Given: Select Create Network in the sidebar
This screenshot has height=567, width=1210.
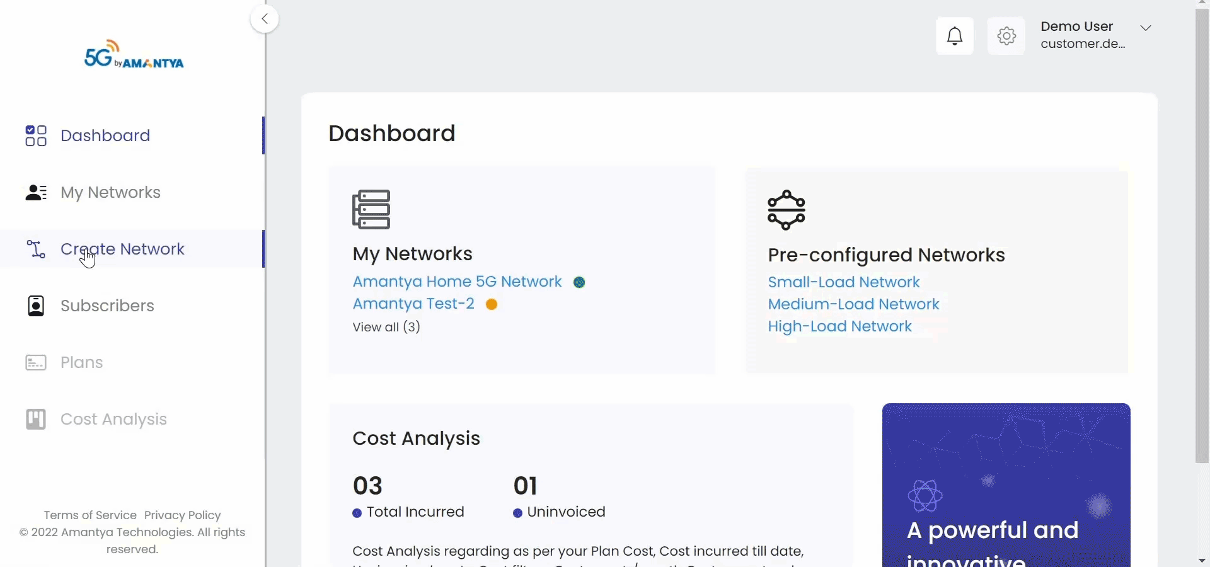Looking at the screenshot, I should [x=123, y=249].
